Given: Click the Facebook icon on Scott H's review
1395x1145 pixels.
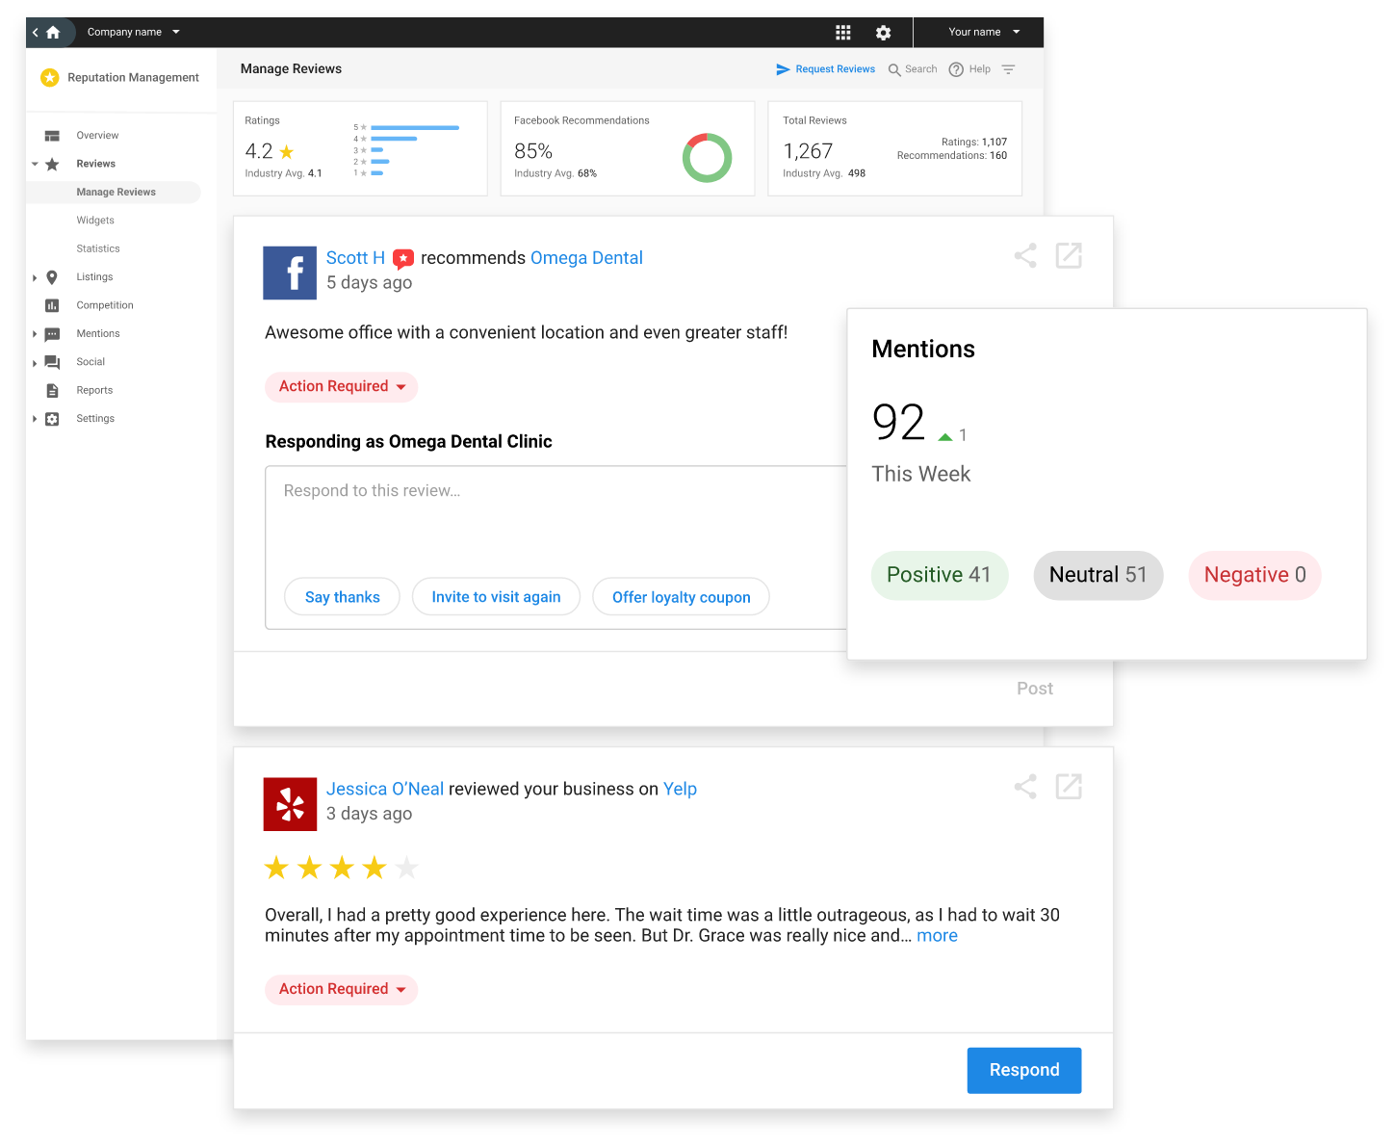Looking at the screenshot, I should point(290,273).
